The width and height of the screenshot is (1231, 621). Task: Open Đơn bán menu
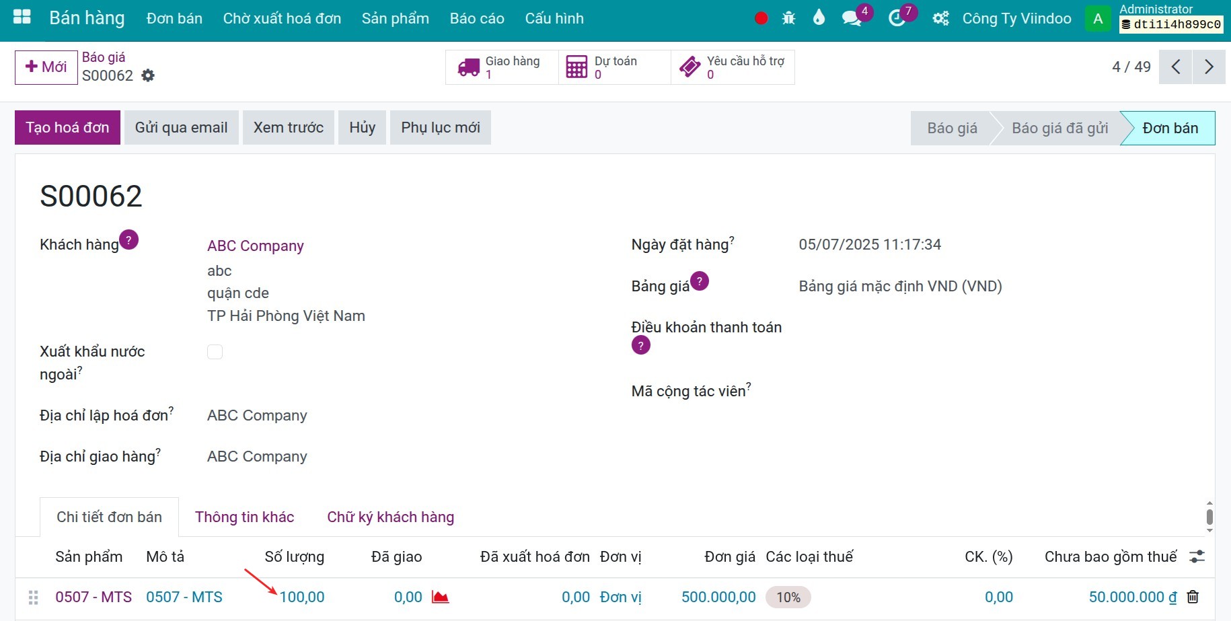tap(174, 18)
